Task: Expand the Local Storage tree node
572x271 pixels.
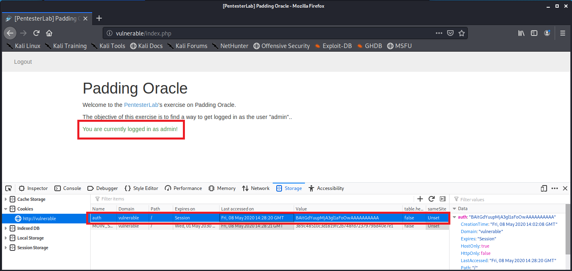Action: [x=6, y=238]
